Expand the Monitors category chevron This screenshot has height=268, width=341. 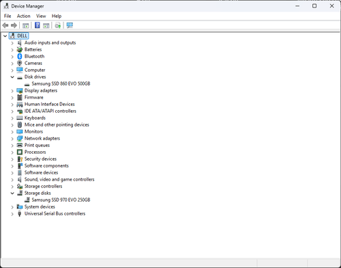[x=12, y=132]
